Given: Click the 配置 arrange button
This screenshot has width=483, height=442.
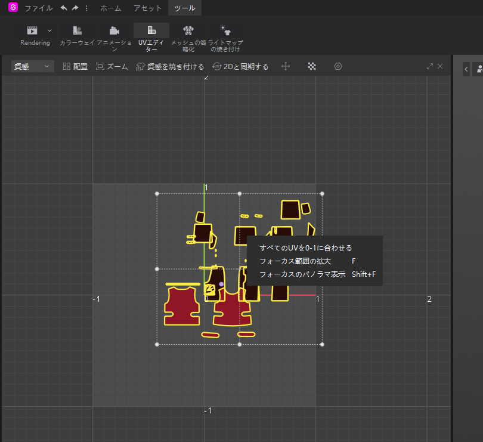Looking at the screenshot, I should click(75, 66).
